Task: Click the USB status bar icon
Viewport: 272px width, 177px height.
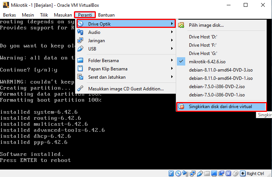Action: pos(200,173)
